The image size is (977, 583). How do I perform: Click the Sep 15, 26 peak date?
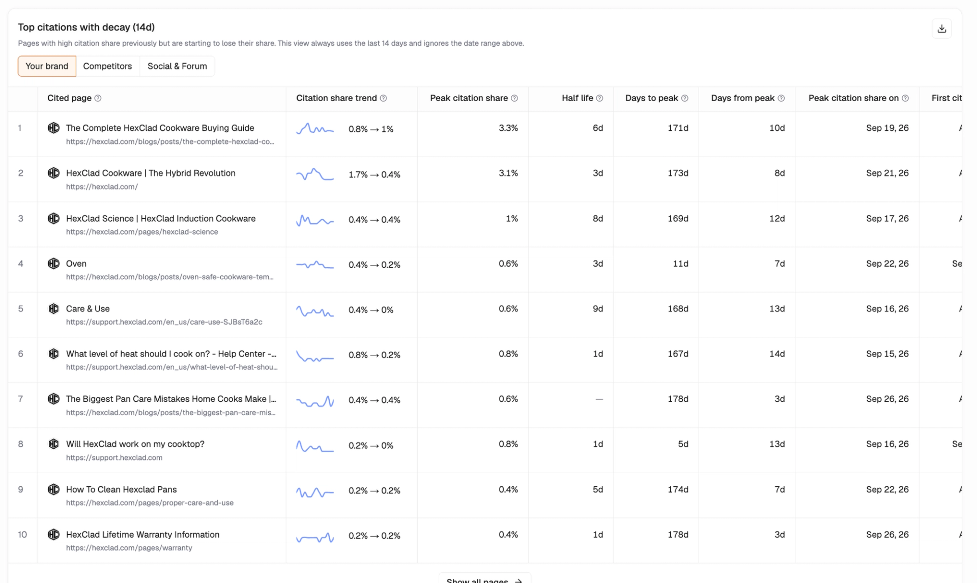click(887, 354)
